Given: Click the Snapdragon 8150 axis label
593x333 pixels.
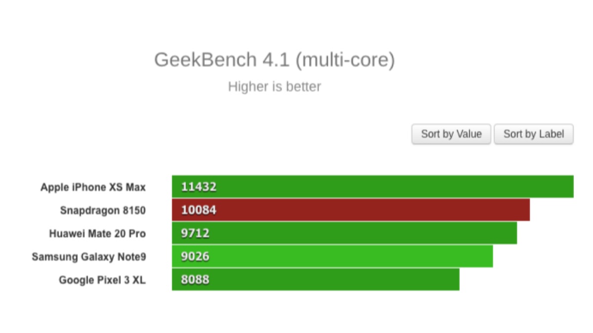Looking at the screenshot, I should click(x=103, y=210).
